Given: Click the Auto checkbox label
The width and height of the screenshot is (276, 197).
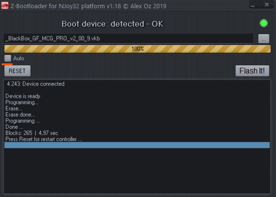Looking at the screenshot, I should click(19, 58).
